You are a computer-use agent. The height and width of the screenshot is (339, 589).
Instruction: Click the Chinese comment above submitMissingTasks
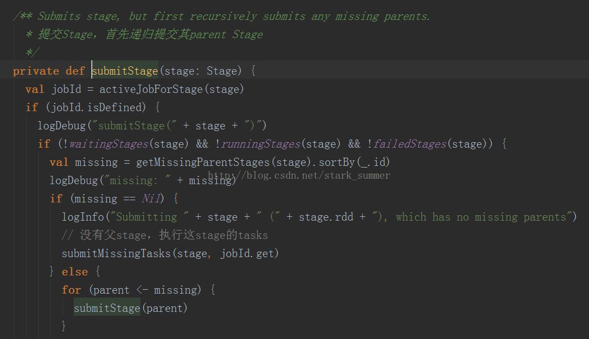[165, 235]
